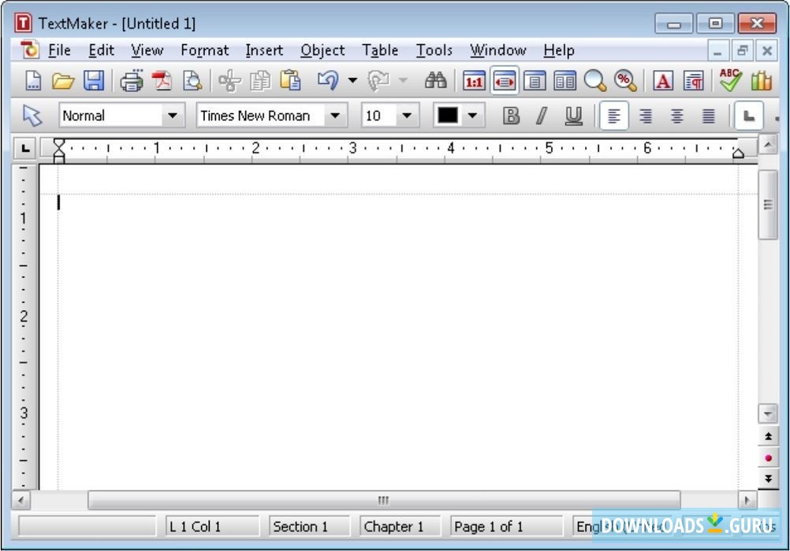Open the Object menu

pyautogui.click(x=322, y=50)
